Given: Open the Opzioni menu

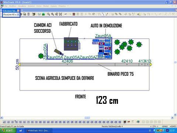Looking at the screenshot, I should click(53, 6).
